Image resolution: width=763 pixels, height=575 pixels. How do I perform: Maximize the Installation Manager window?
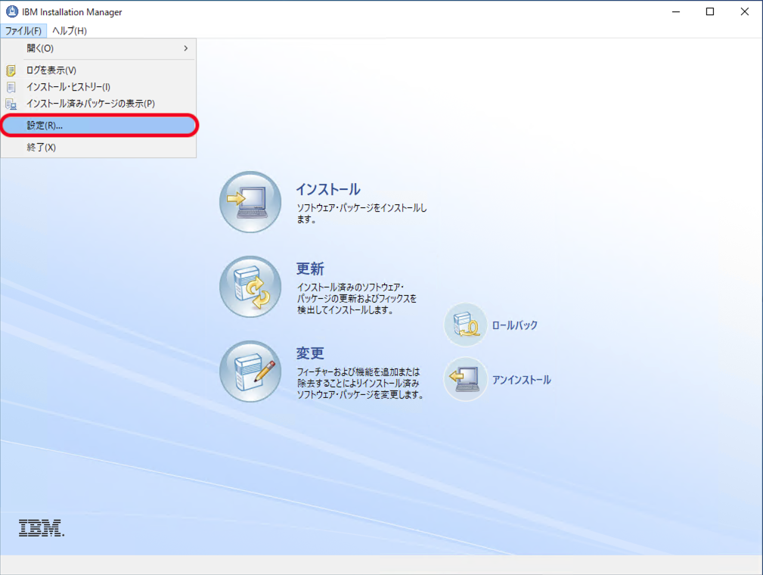[710, 11]
